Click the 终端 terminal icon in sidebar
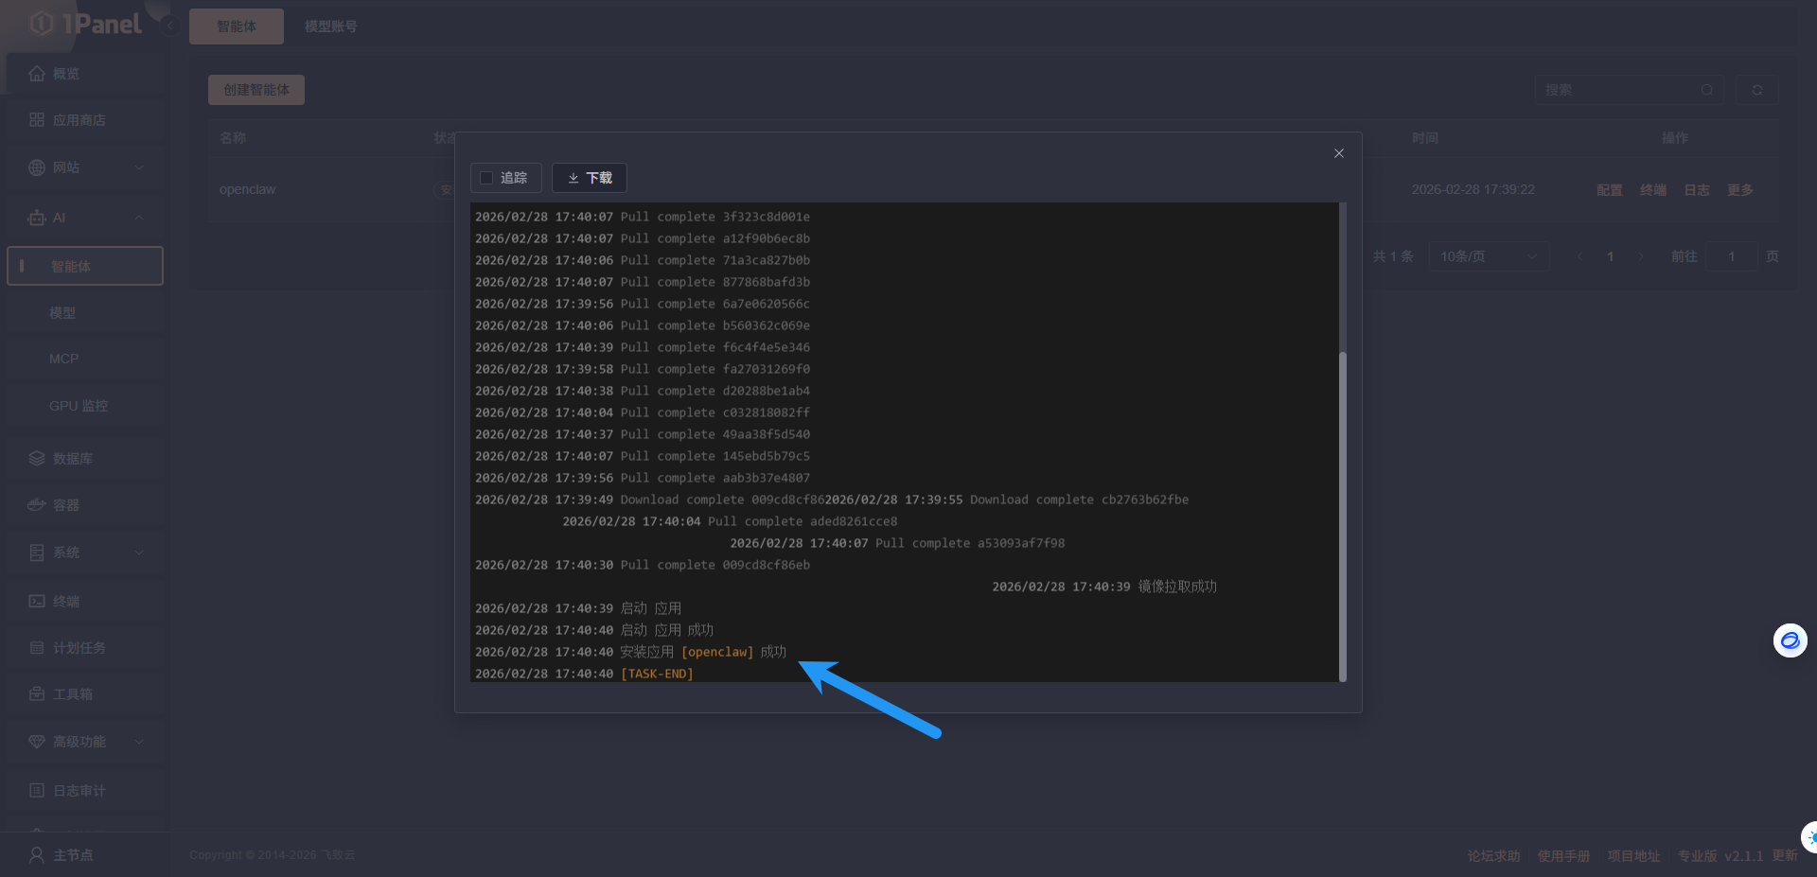 pyautogui.click(x=37, y=602)
